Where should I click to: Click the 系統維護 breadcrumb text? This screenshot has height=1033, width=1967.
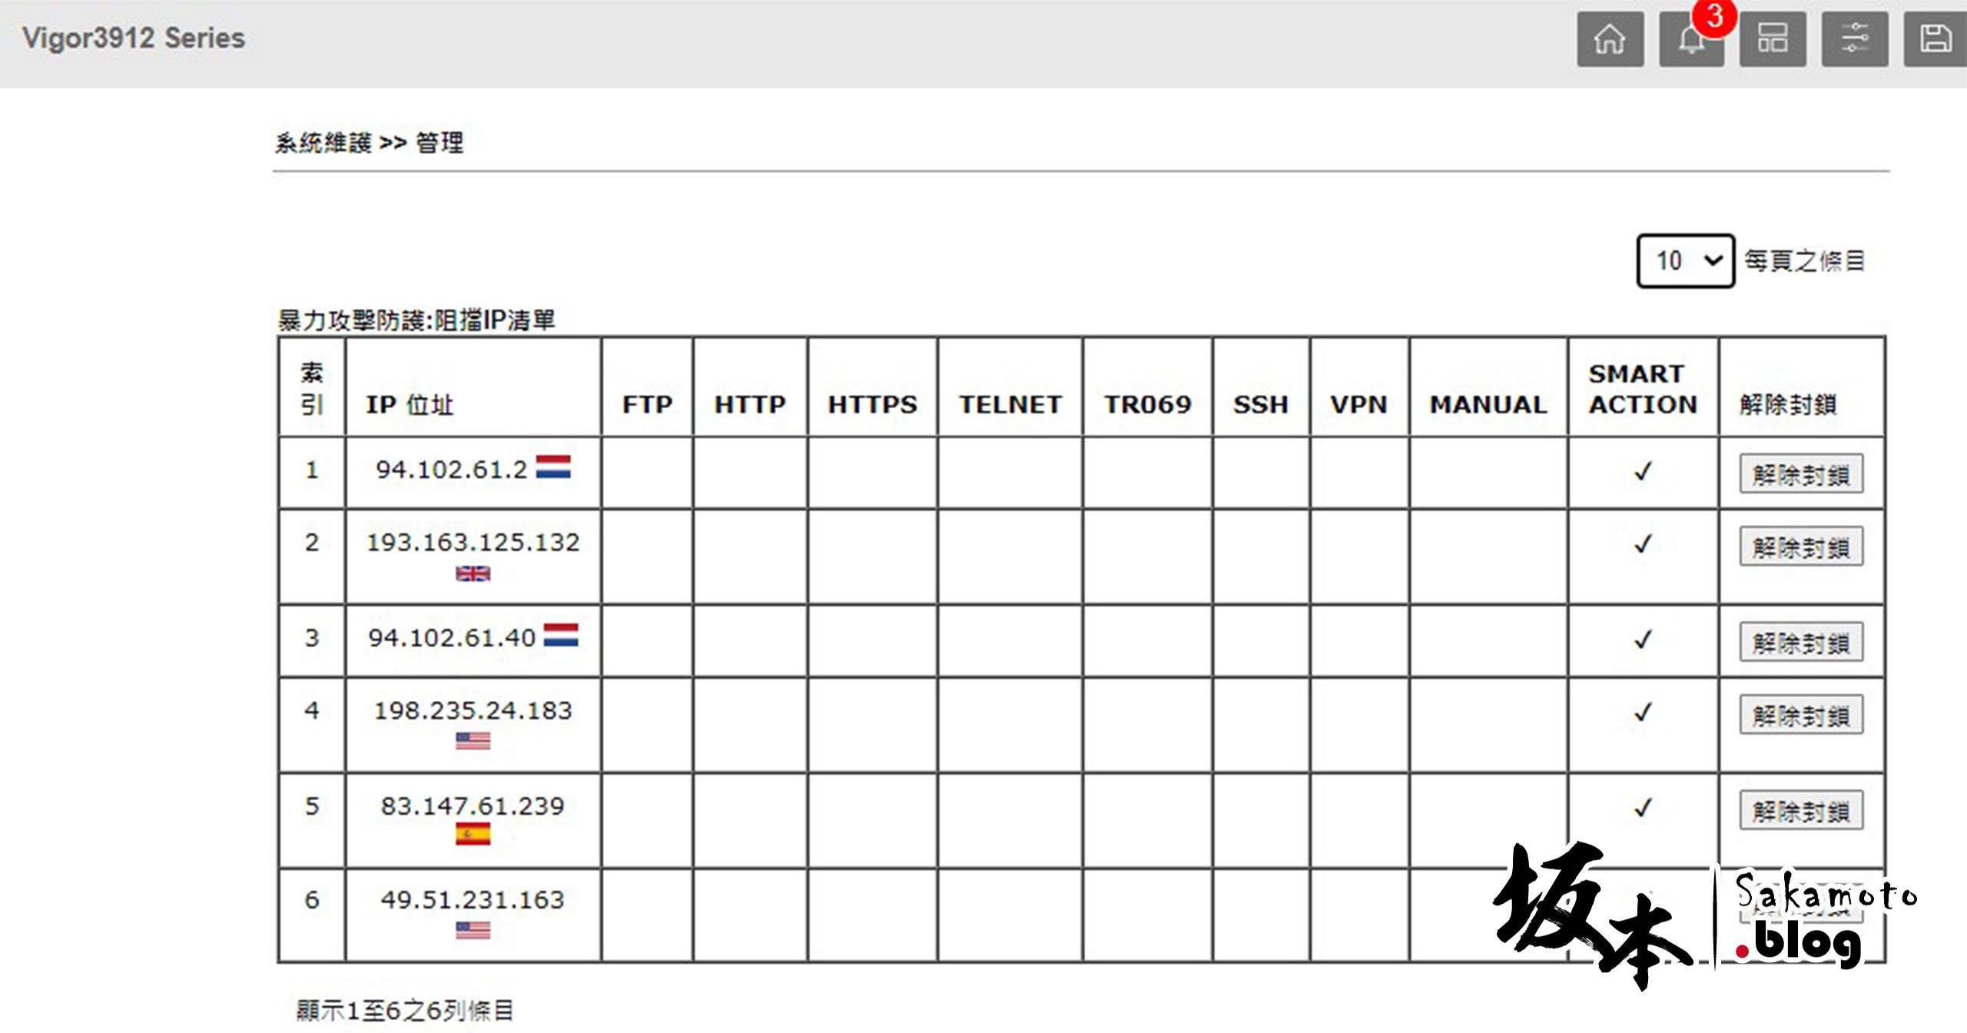[323, 143]
